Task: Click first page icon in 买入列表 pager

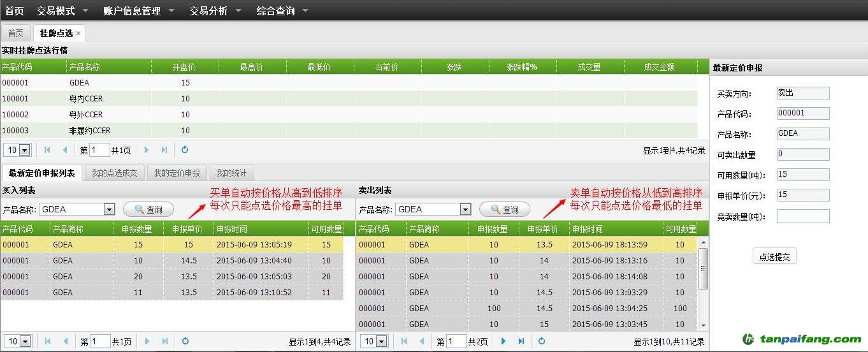Action: (47, 342)
